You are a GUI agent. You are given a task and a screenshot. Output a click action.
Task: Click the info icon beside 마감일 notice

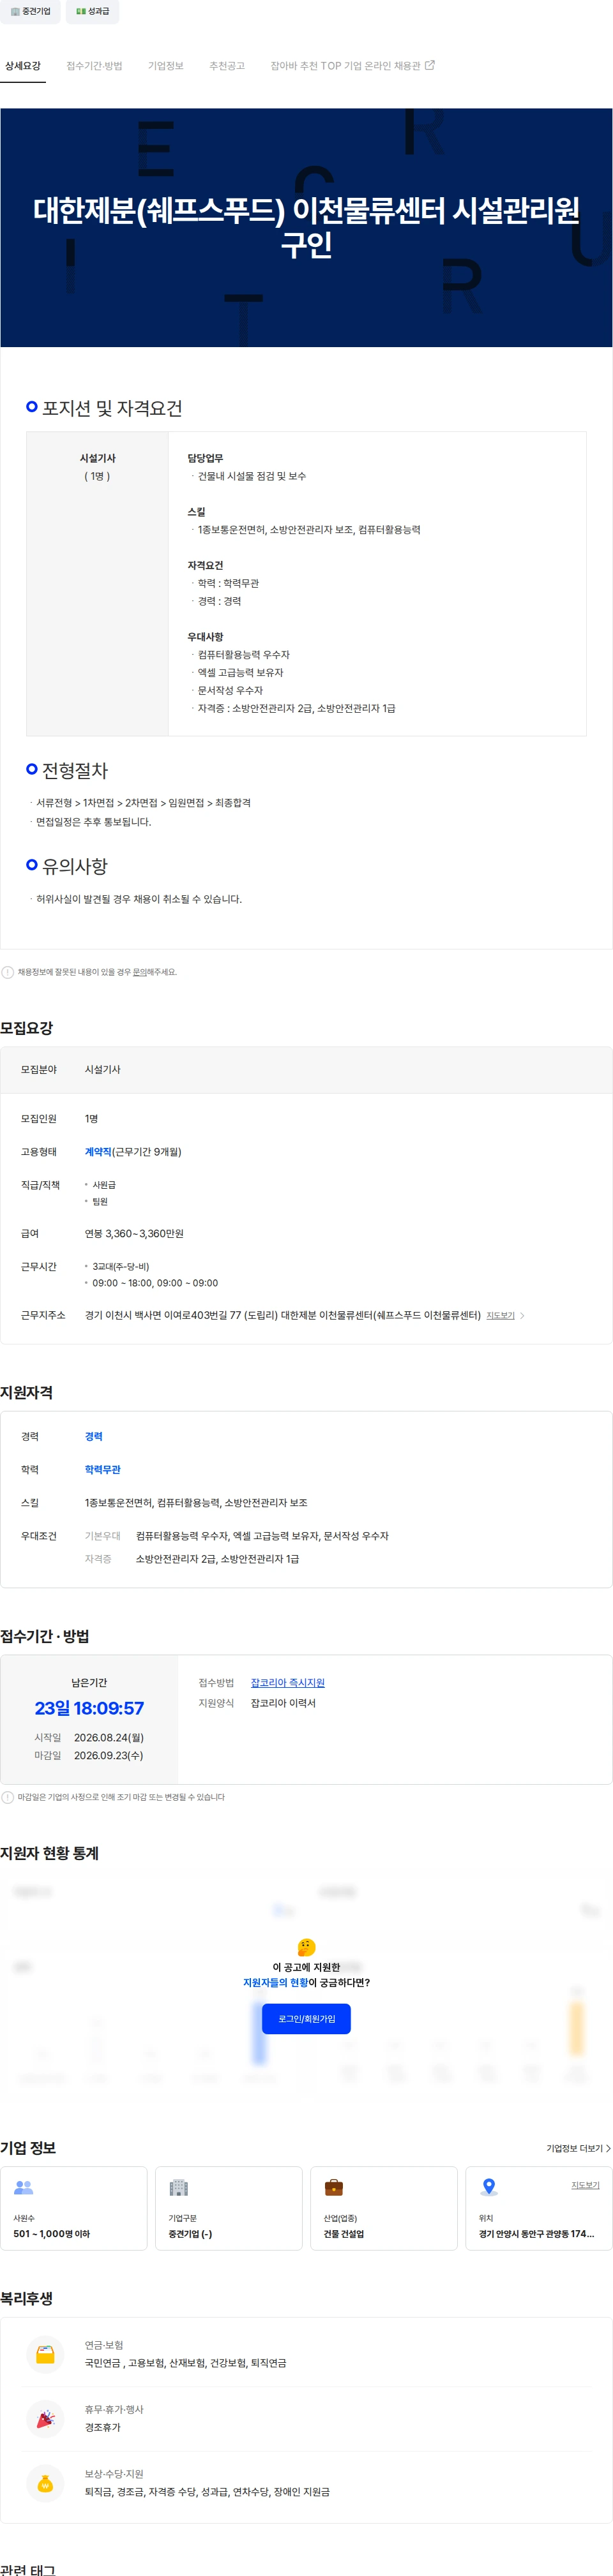tap(8, 1797)
